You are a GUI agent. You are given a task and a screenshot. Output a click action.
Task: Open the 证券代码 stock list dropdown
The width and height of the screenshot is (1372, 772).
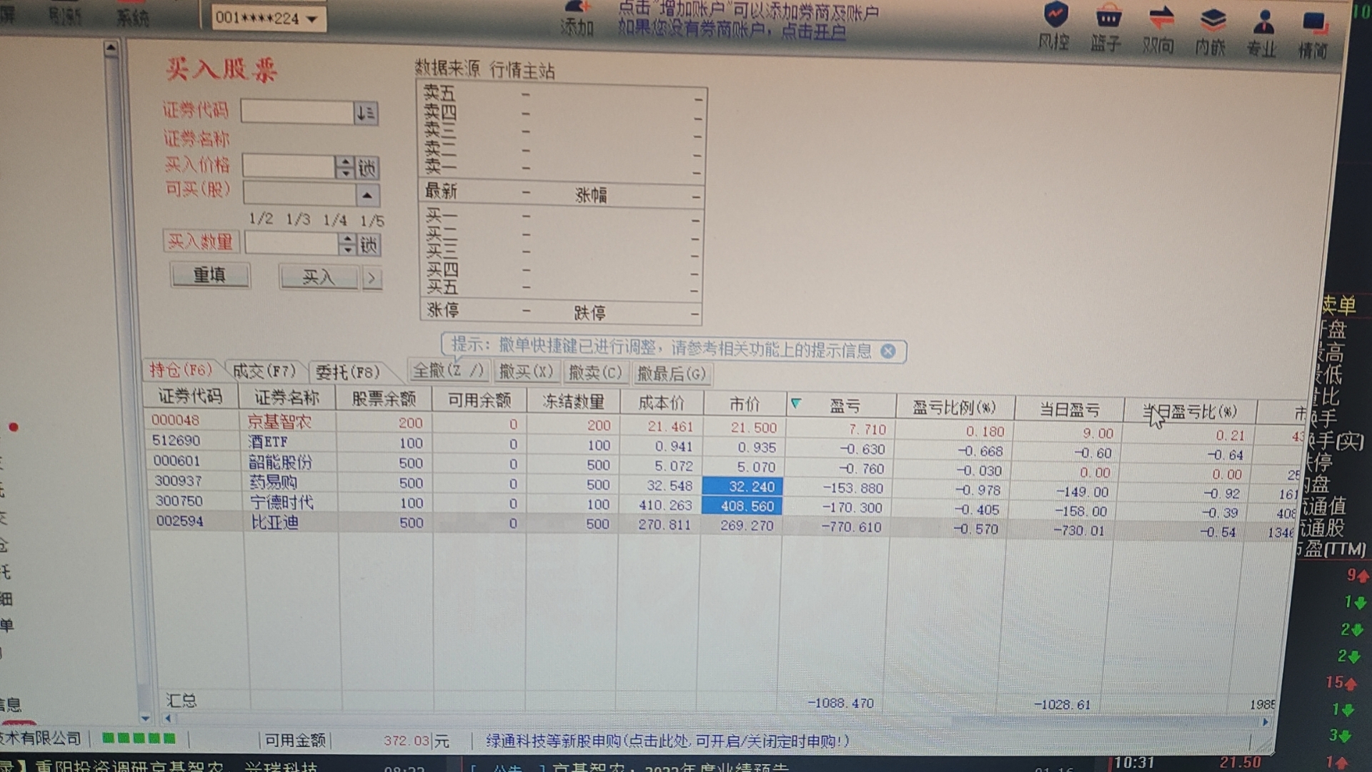click(x=365, y=113)
